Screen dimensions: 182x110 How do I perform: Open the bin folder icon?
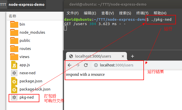tap(14, 24)
